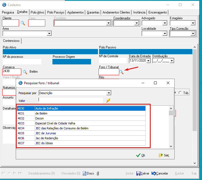Switch to the Garantias tab
202x180 pixels.
coord(93,12)
